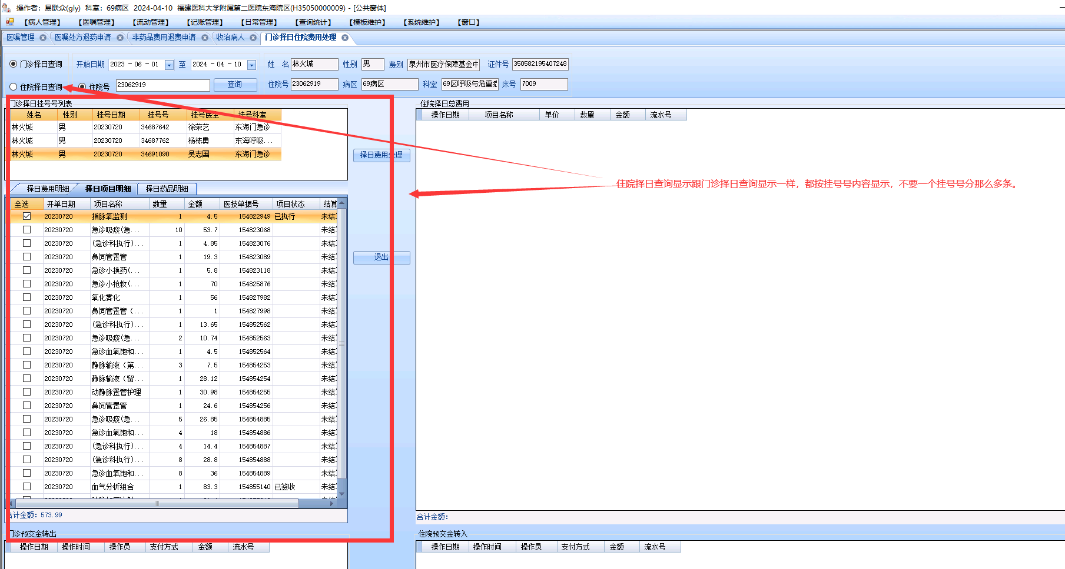
Task: Select registration row with 挂号号 34687642
Action: click(x=145, y=127)
